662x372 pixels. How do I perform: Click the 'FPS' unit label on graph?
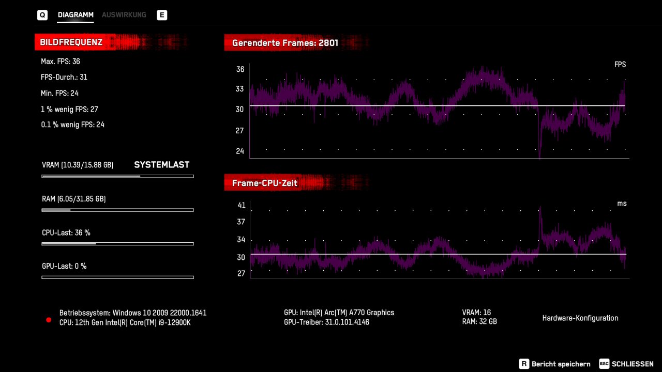click(x=620, y=65)
